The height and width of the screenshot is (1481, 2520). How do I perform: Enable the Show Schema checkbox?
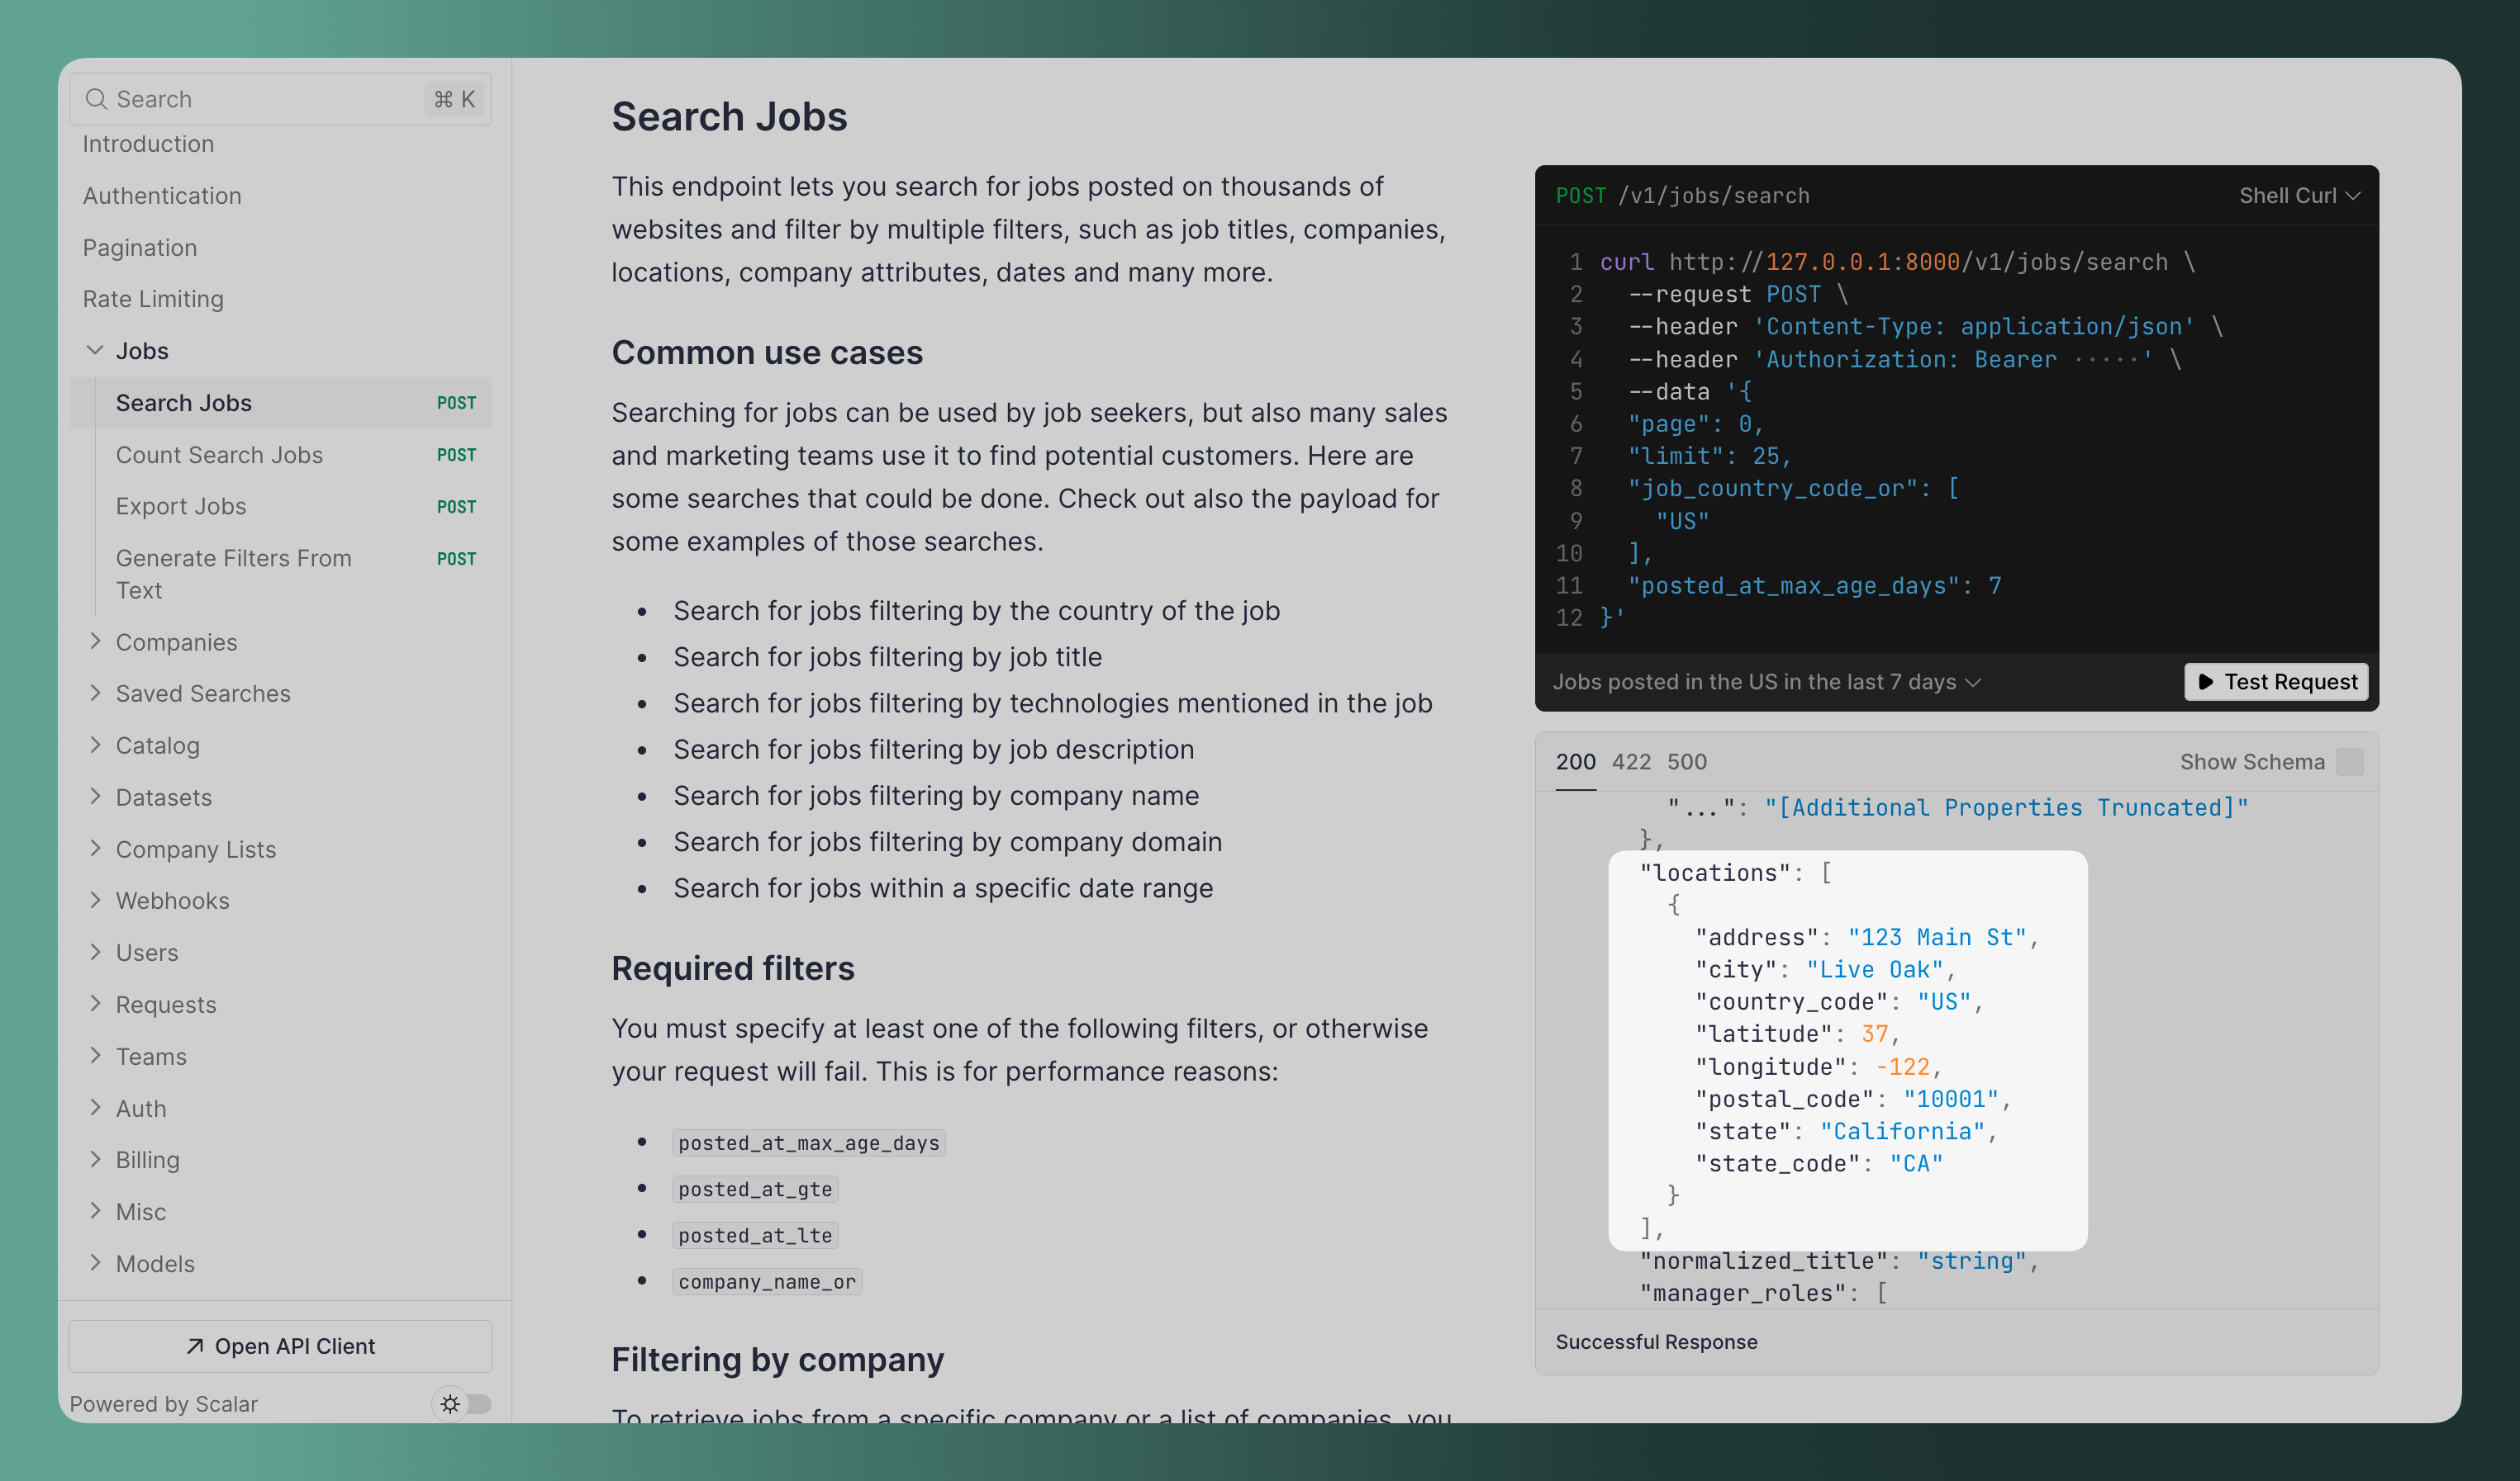point(2349,761)
